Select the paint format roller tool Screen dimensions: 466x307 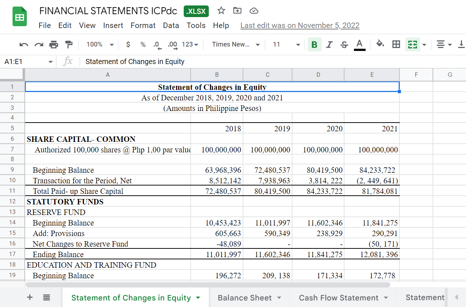pos(68,44)
